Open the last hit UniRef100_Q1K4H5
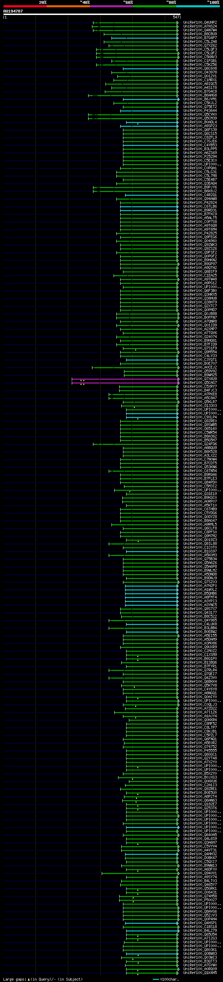Screen dimensions: 223x982 coord(200,973)
